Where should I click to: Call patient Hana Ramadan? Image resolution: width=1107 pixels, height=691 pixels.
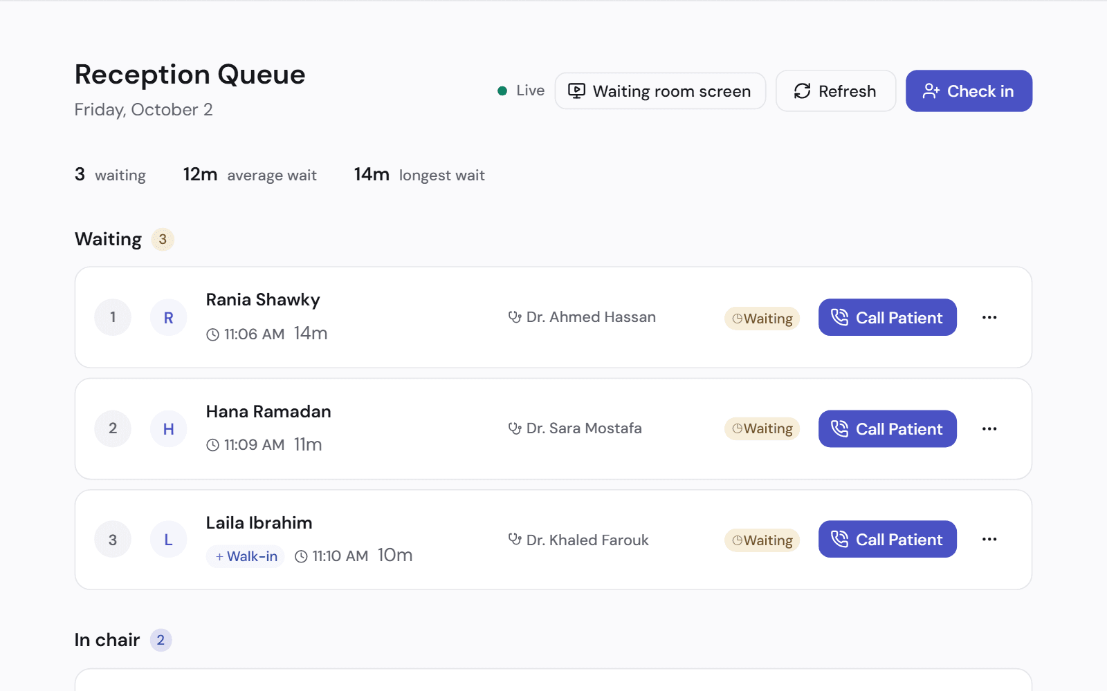tap(888, 428)
